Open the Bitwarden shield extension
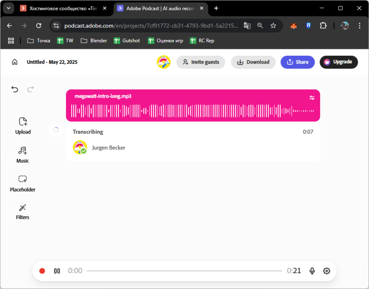This screenshot has width=369, height=289. tap(308, 26)
